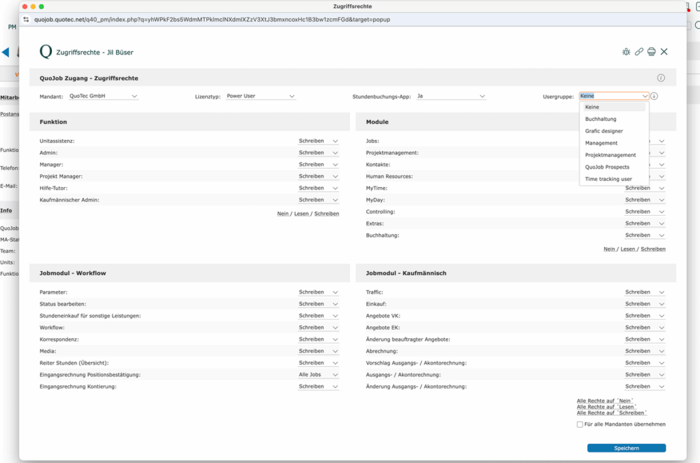The image size is (700, 463).
Task: Click the browser address bar URL
Action: click(205, 20)
